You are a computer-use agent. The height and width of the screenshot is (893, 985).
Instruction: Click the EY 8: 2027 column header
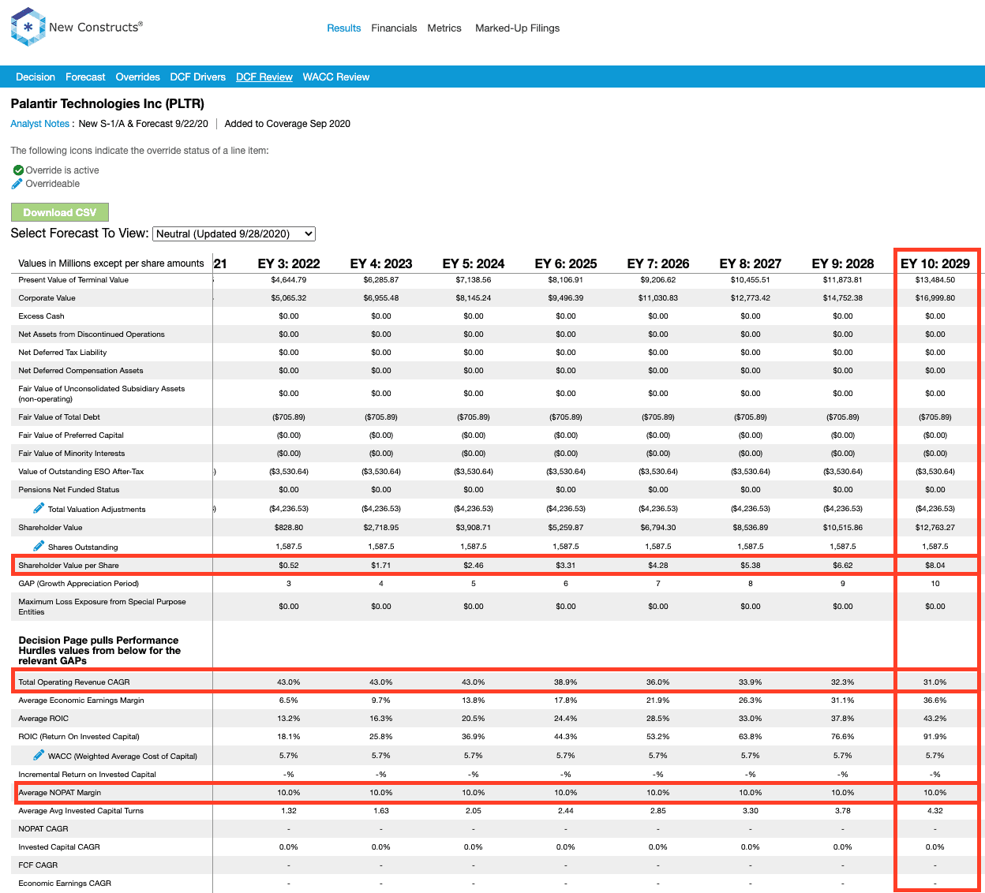(751, 263)
